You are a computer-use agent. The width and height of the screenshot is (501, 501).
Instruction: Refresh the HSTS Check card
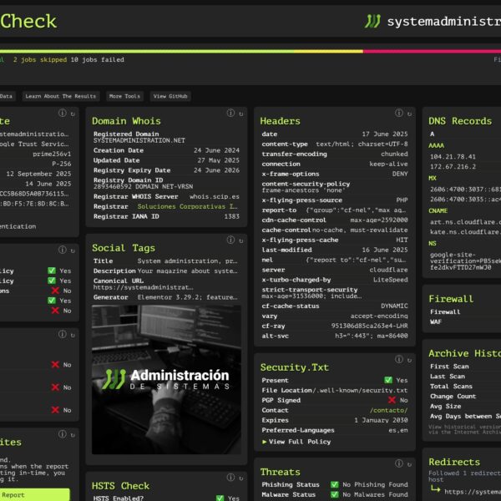[241, 478]
